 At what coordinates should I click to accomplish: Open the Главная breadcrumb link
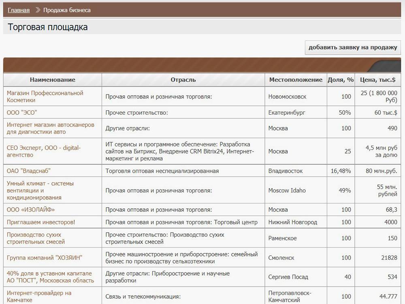coord(19,10)
